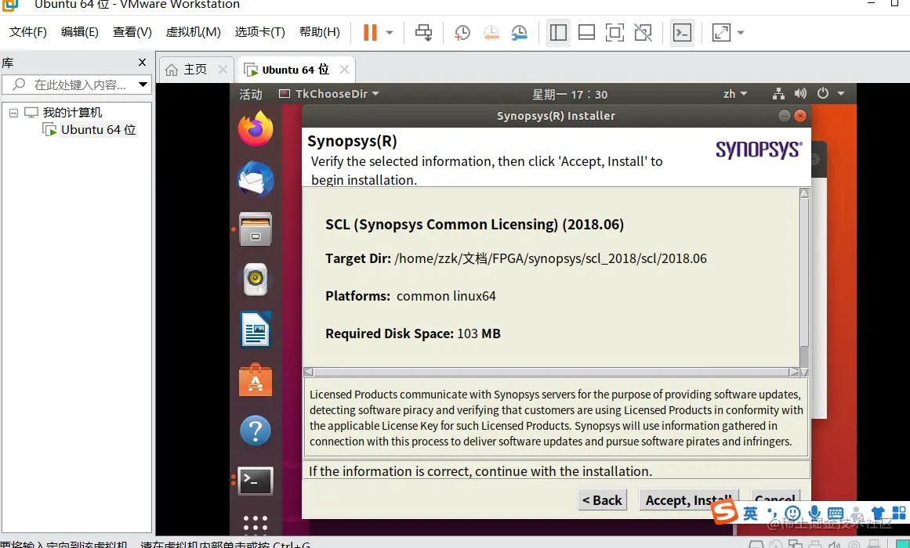Cancel the Synopsys installation
Viewport: 910px width, 548px height.
(x=775, y=499)
